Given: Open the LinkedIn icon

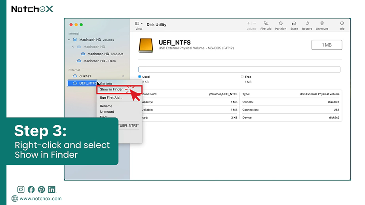Looking at the screenshot, I should pos(52,190).
